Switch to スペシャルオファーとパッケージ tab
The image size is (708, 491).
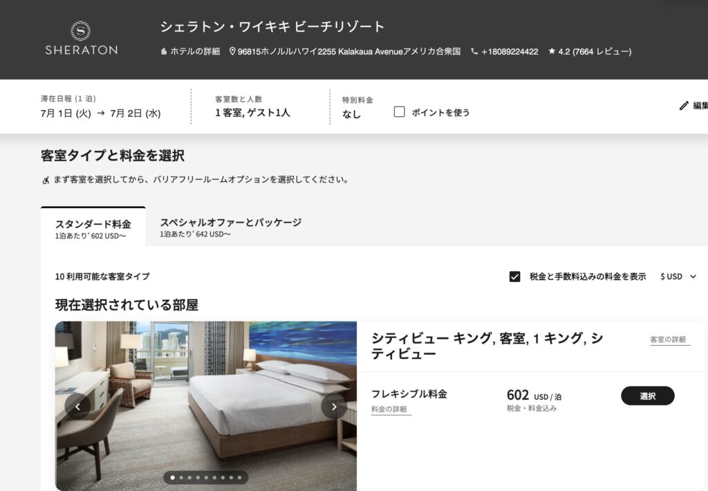tap(231, 227)
